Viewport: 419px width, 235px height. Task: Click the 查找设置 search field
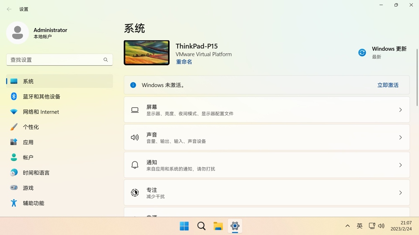click(54, 60)
